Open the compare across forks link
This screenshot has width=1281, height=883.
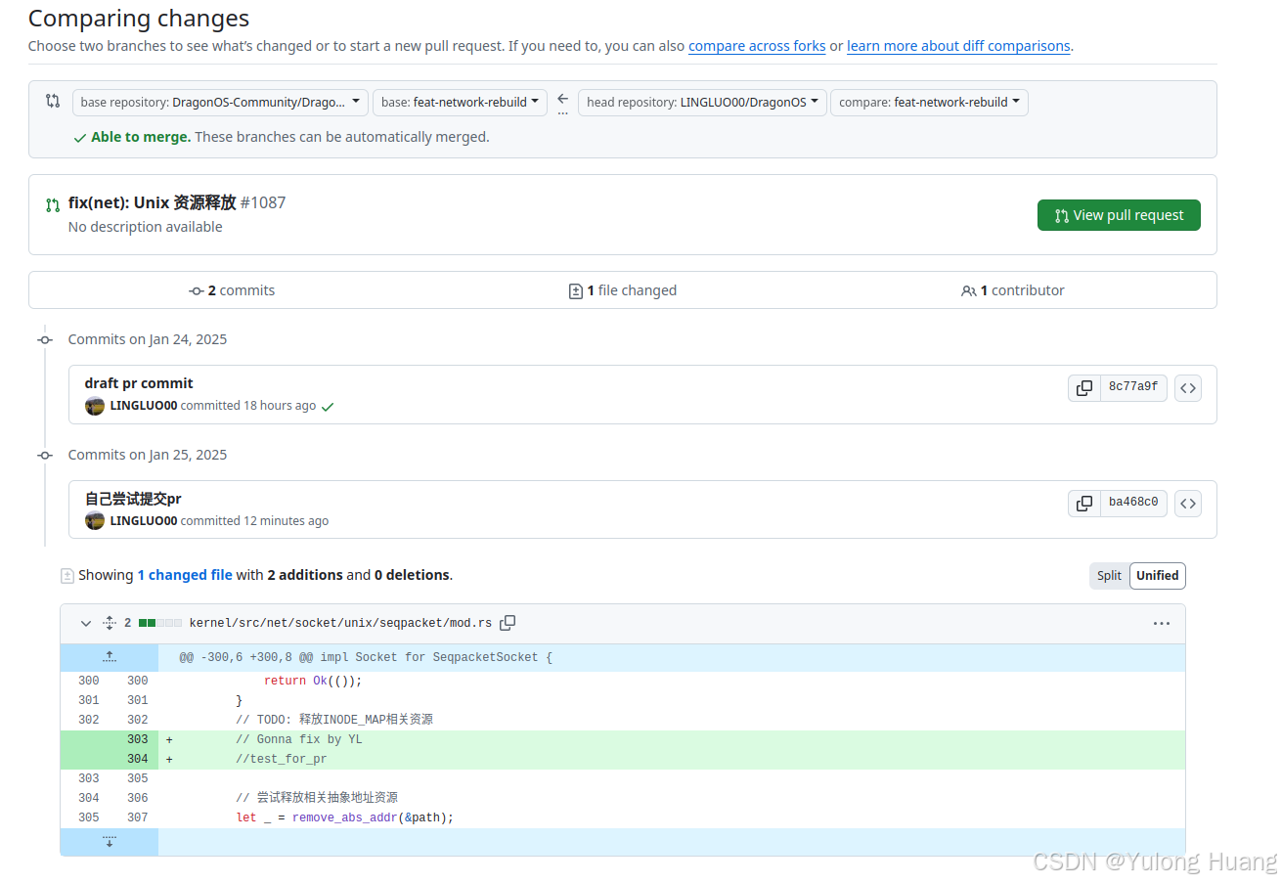coord(757,46)
